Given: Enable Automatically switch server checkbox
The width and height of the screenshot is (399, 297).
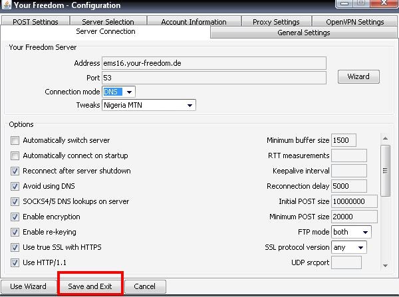Looking at the screenshot, I should pos(15,140).
